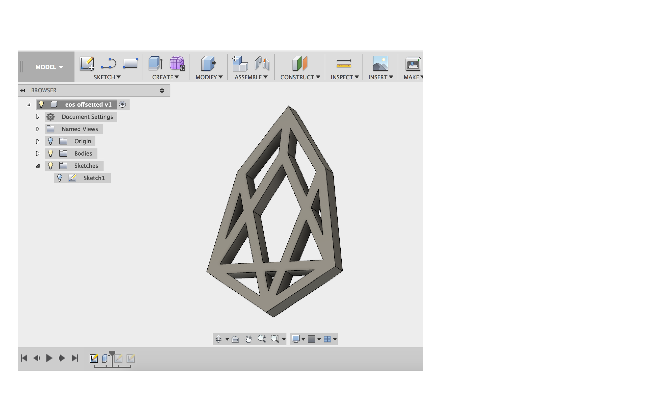Viewport: 653px width, 408px height.
Task: Open the zoom window dropdown arrow
Action: (284, 339)
